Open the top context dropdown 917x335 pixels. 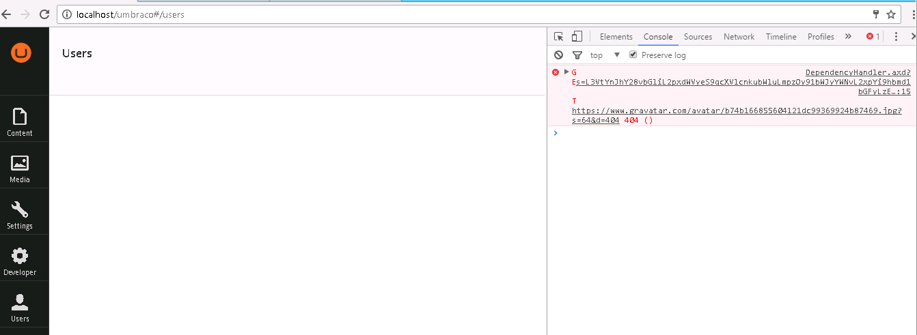click(605, 55)
